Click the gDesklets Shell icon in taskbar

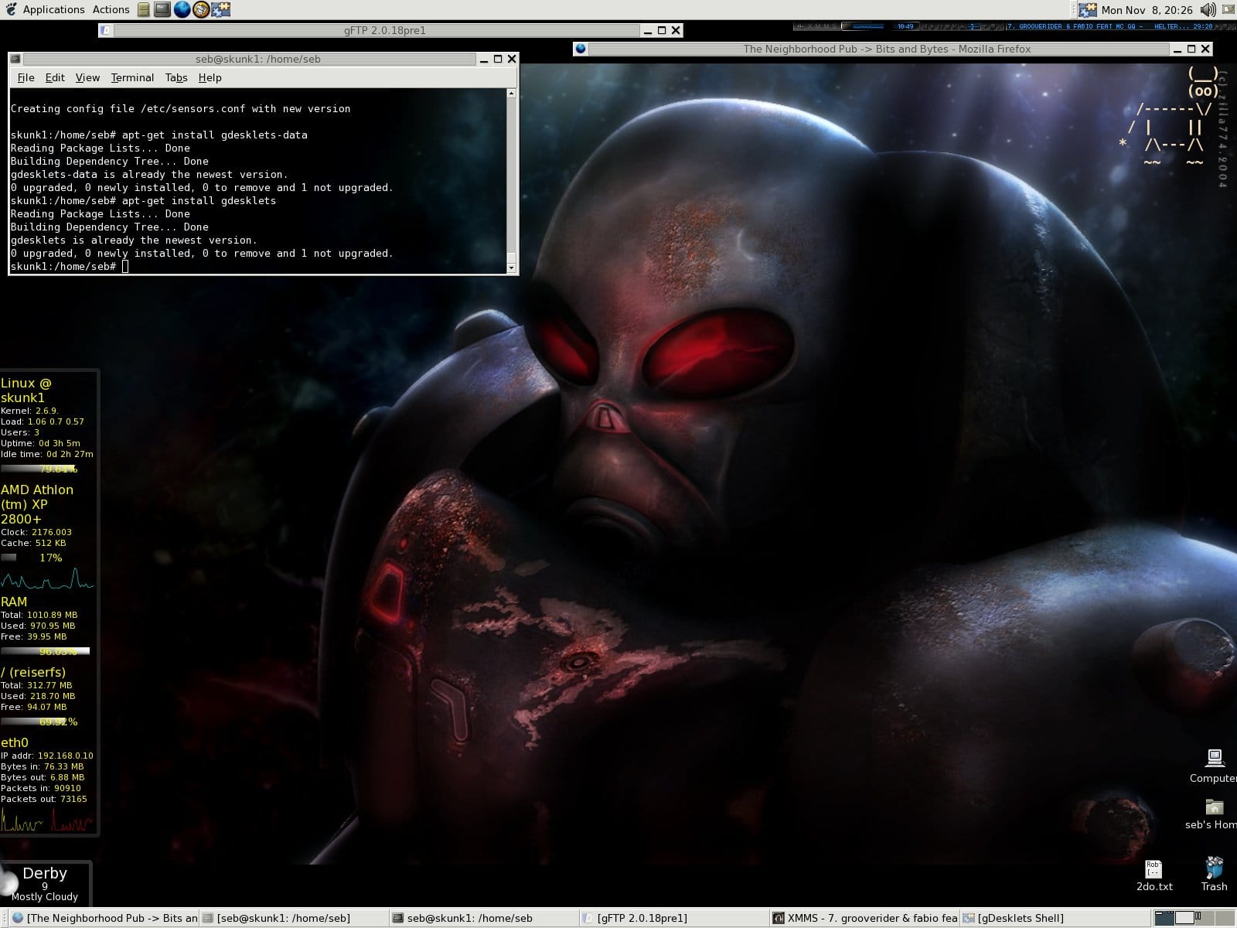click(x=969, y=918)
